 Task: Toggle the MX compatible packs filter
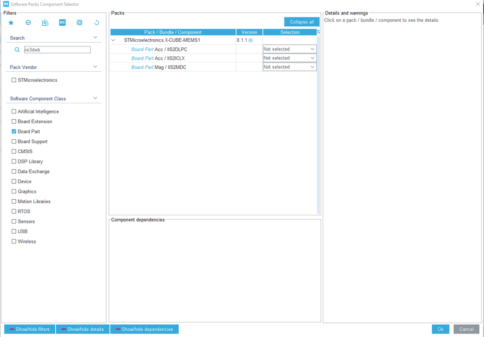62,23
